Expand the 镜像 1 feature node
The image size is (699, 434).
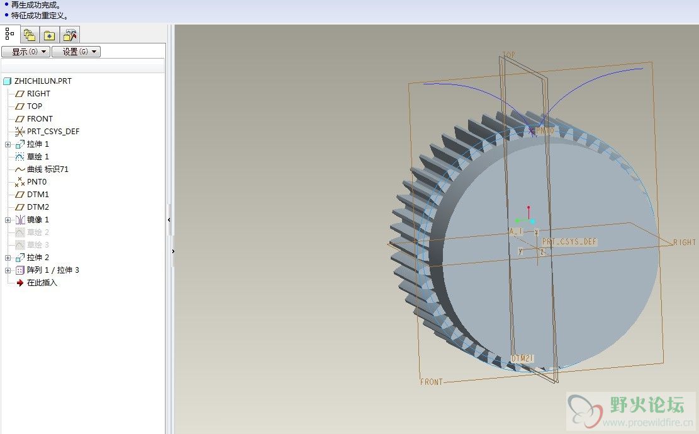8,220
